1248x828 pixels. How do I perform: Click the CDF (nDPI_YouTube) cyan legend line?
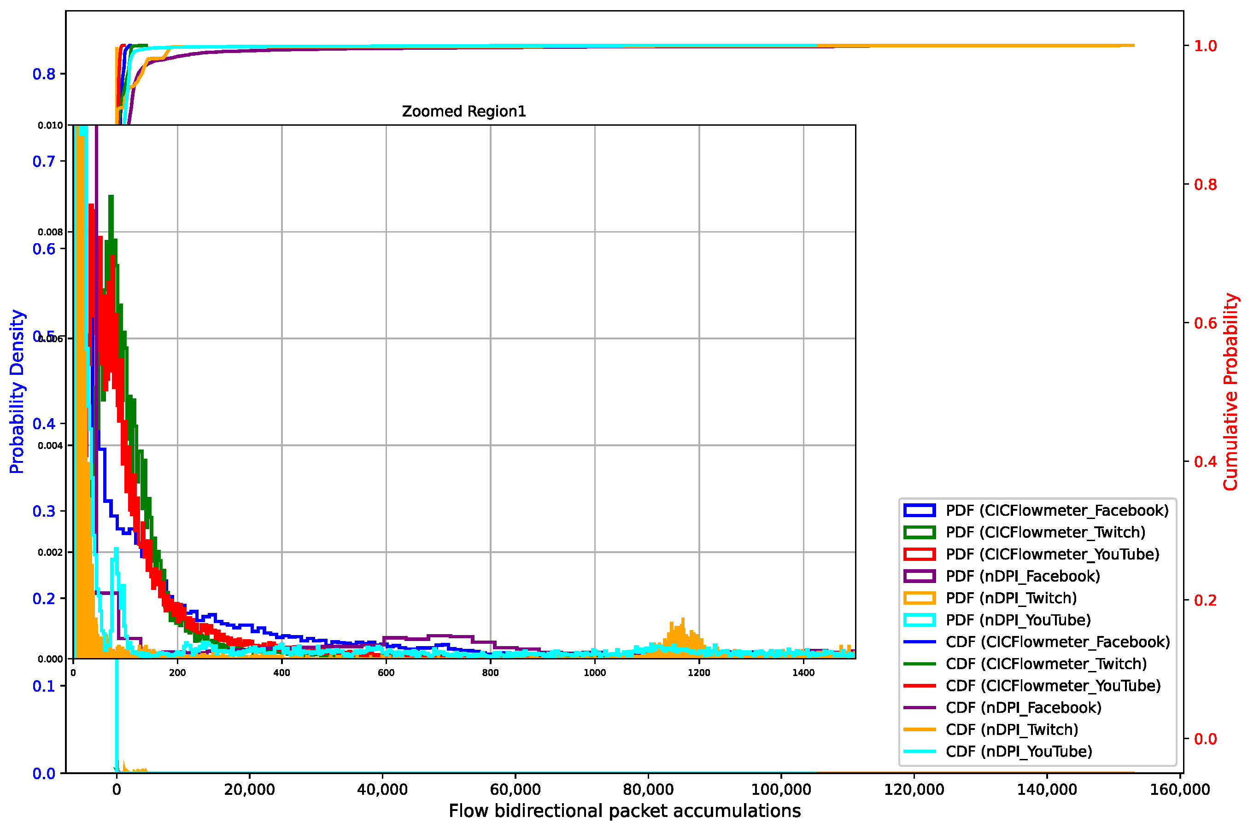(x=919, y=752)
